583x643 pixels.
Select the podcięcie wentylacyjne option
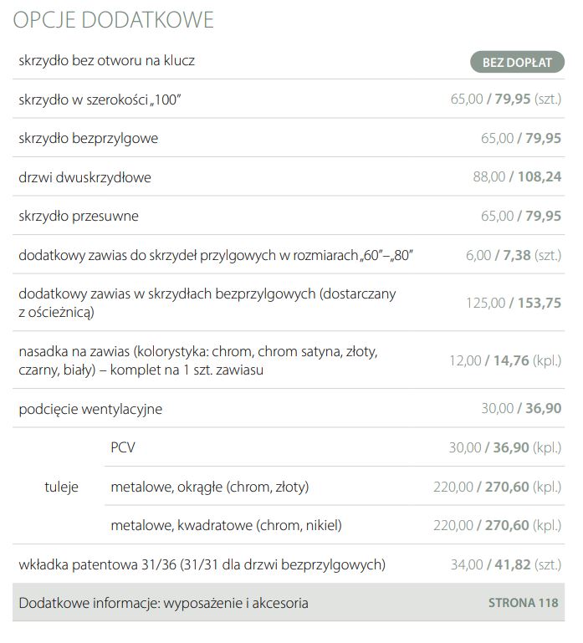point(90,409)
